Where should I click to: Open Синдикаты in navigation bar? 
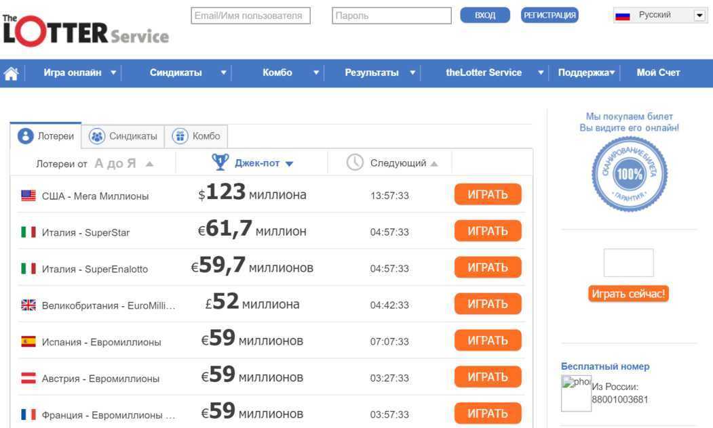click(x=176, y=72)
